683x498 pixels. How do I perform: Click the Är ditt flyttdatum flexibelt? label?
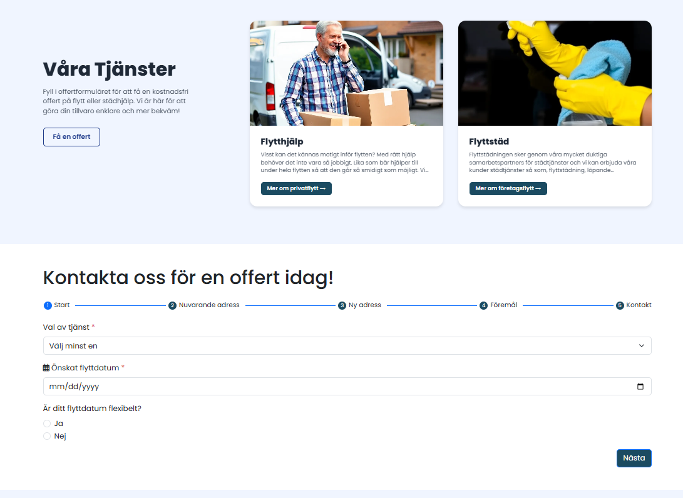click(92, 409)
